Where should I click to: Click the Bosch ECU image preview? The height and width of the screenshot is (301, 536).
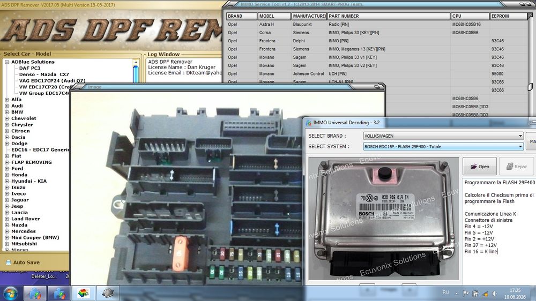coord(384,219)
